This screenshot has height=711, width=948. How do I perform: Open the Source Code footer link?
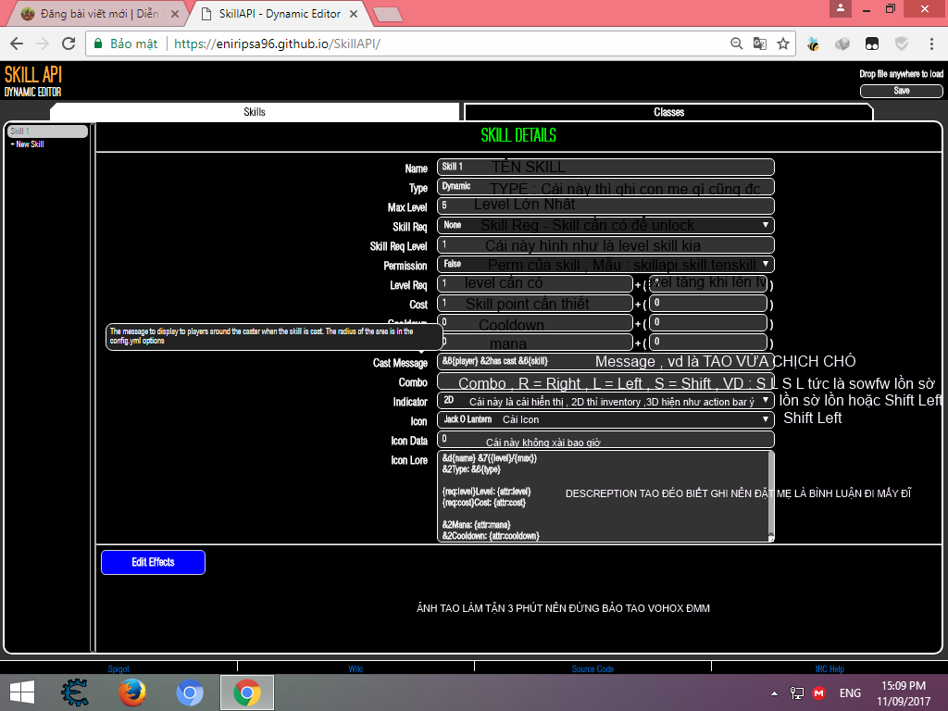click(592, 668)
